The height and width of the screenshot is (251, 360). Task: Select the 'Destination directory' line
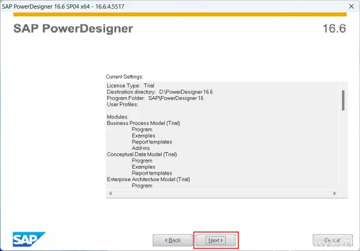(x=160, y=92)
